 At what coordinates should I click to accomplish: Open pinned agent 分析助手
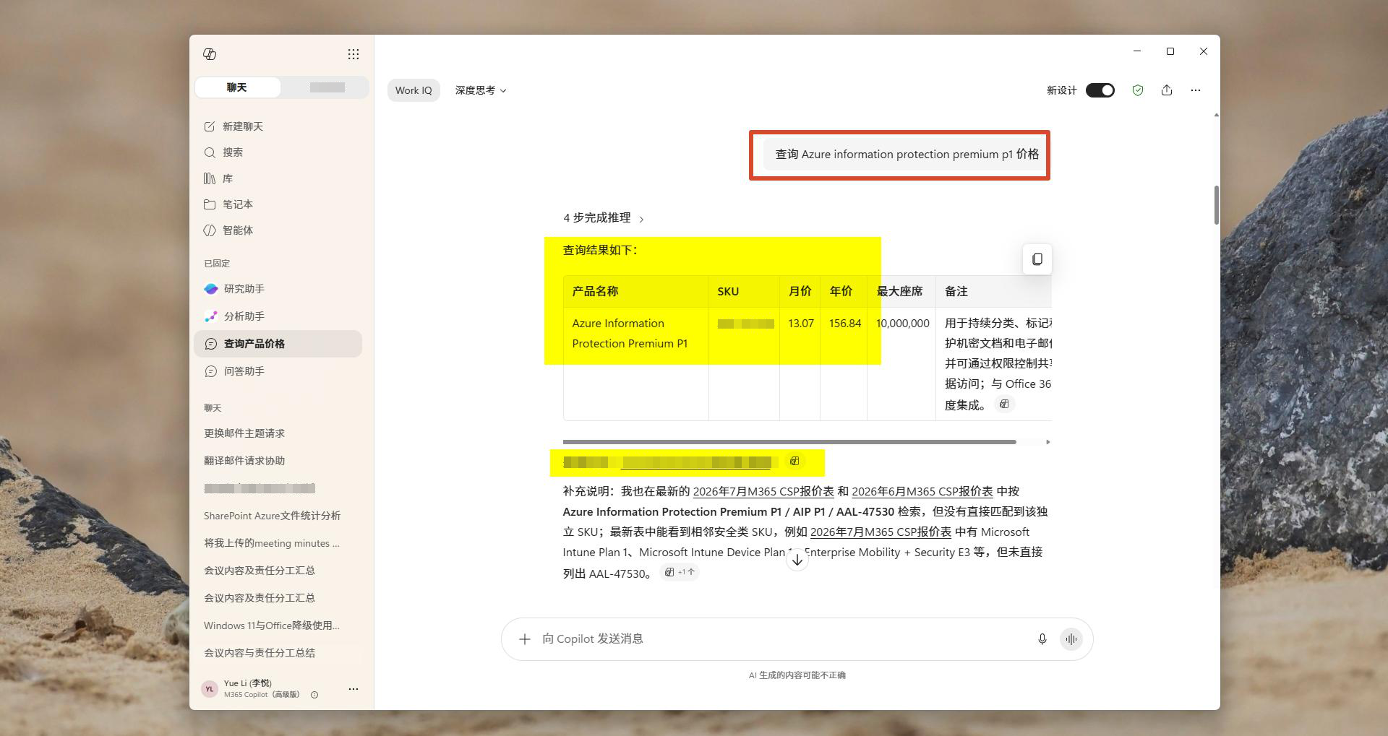tap(278, 316)
